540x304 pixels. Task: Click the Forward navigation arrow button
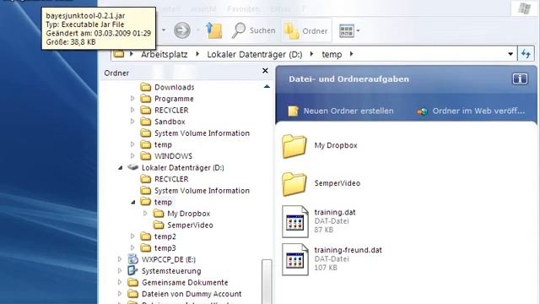pos(182,30)
